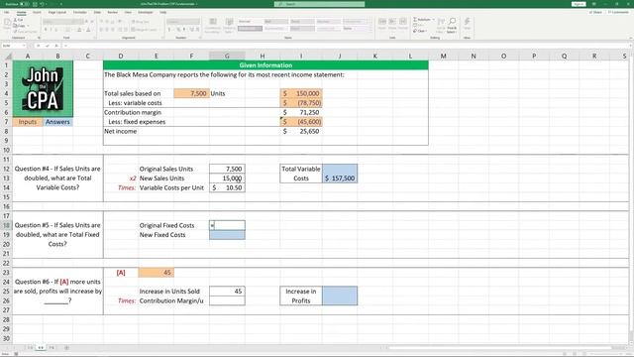Viewport: 634px width, 357px height.
Task: Click Wrap Text in Alignment group
Action: (x=141, y=22)
